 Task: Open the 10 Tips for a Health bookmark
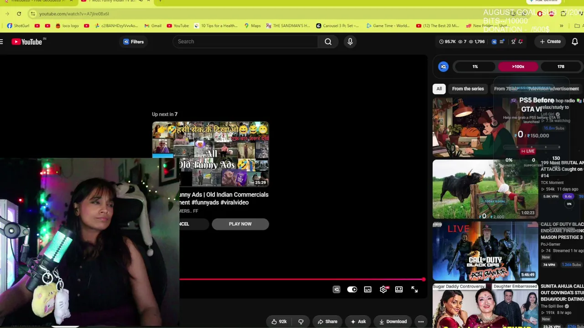tap(215, 26)
